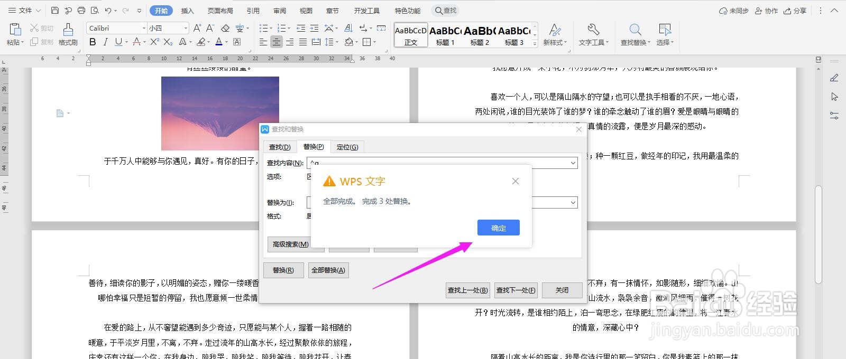Open the 查找(D) tab in dialog
The width and height of the screenshot is (846, 359).
280,147
